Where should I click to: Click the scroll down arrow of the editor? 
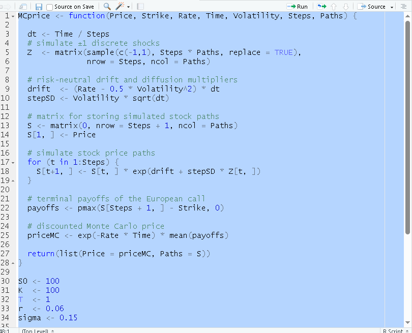[x=407, y=323]
